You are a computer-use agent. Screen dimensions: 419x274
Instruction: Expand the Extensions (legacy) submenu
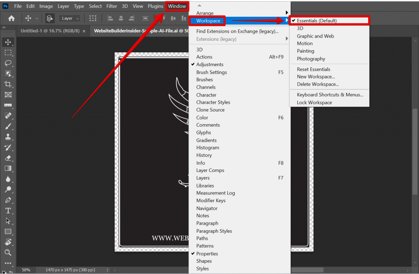pyautogui.click(x=213, y=39)
